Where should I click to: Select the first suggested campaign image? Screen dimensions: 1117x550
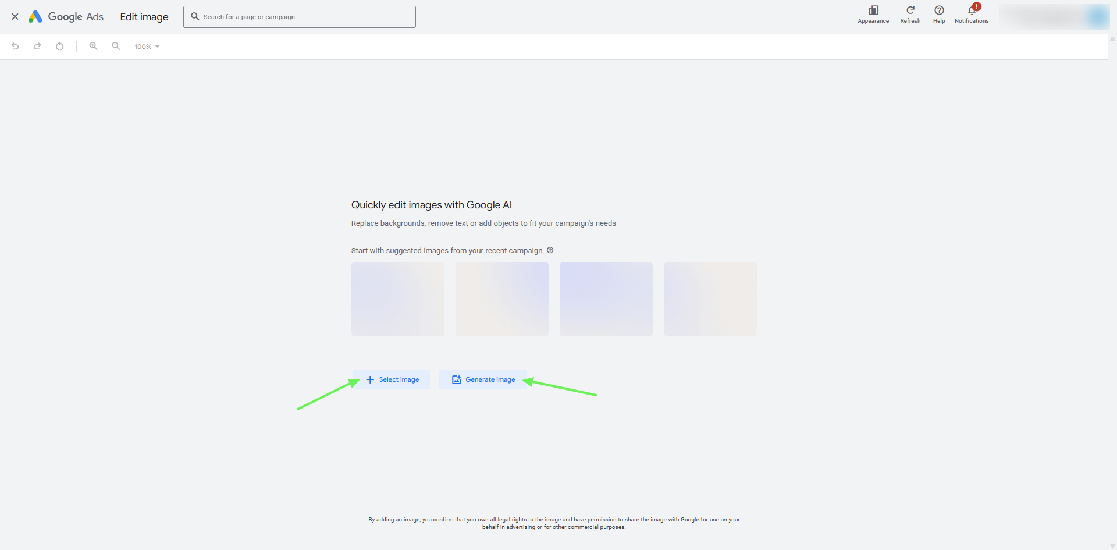[397, 299]
